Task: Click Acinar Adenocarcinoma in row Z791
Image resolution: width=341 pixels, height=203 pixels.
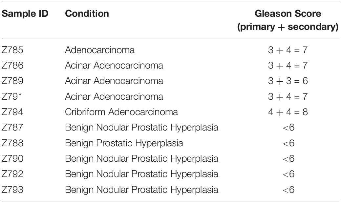Action: pos(114,96)
